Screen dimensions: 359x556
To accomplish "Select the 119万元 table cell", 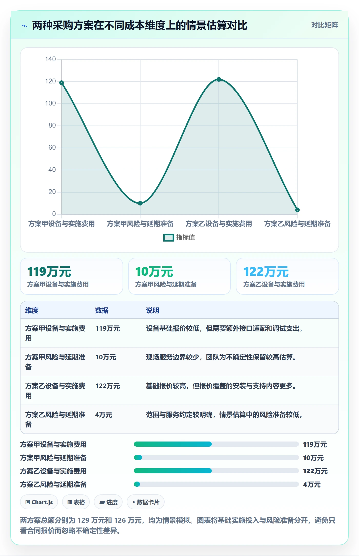I will pyautogui.click(x=108, y=329).
